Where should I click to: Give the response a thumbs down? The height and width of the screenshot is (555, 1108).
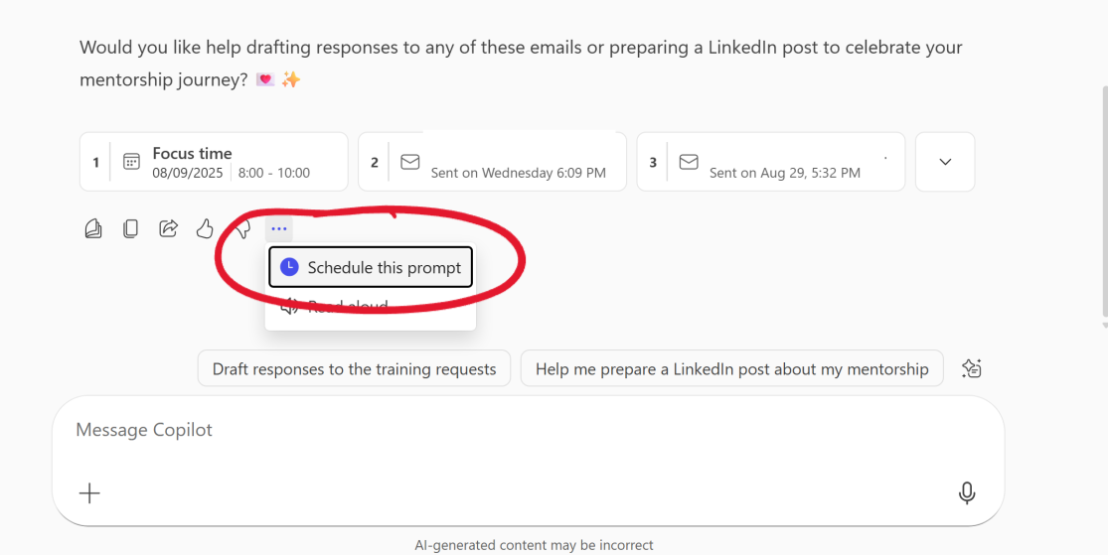(242, 229)
